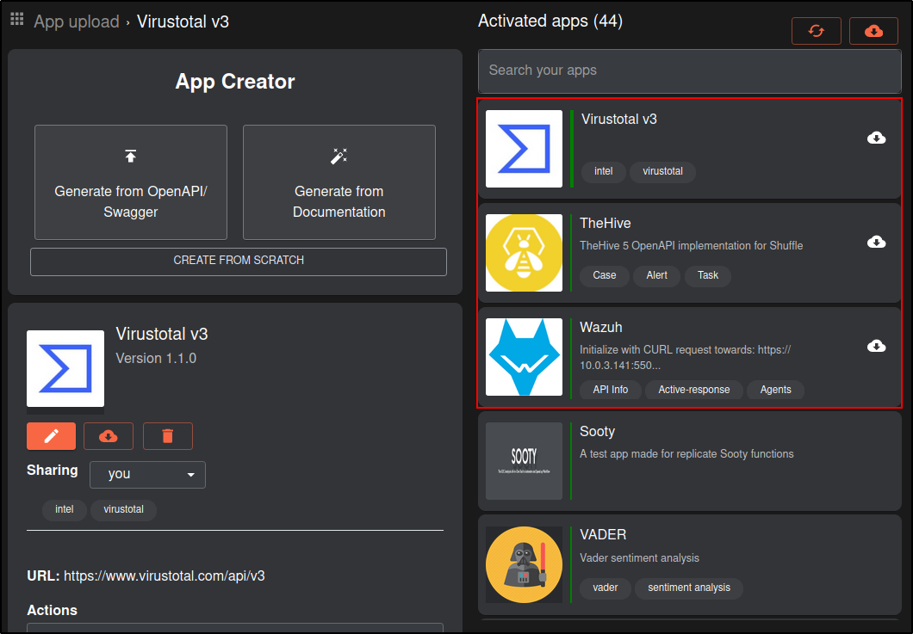Edit the Virustotal v3 app with pencil icon
Image resolution: width=913 pixels, height=634 pixels.
pyautogui.click(x=51, y=436)
